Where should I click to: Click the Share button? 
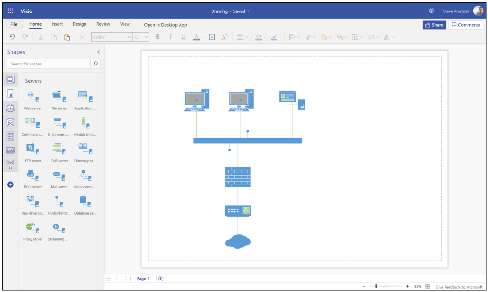coord(434,25)
